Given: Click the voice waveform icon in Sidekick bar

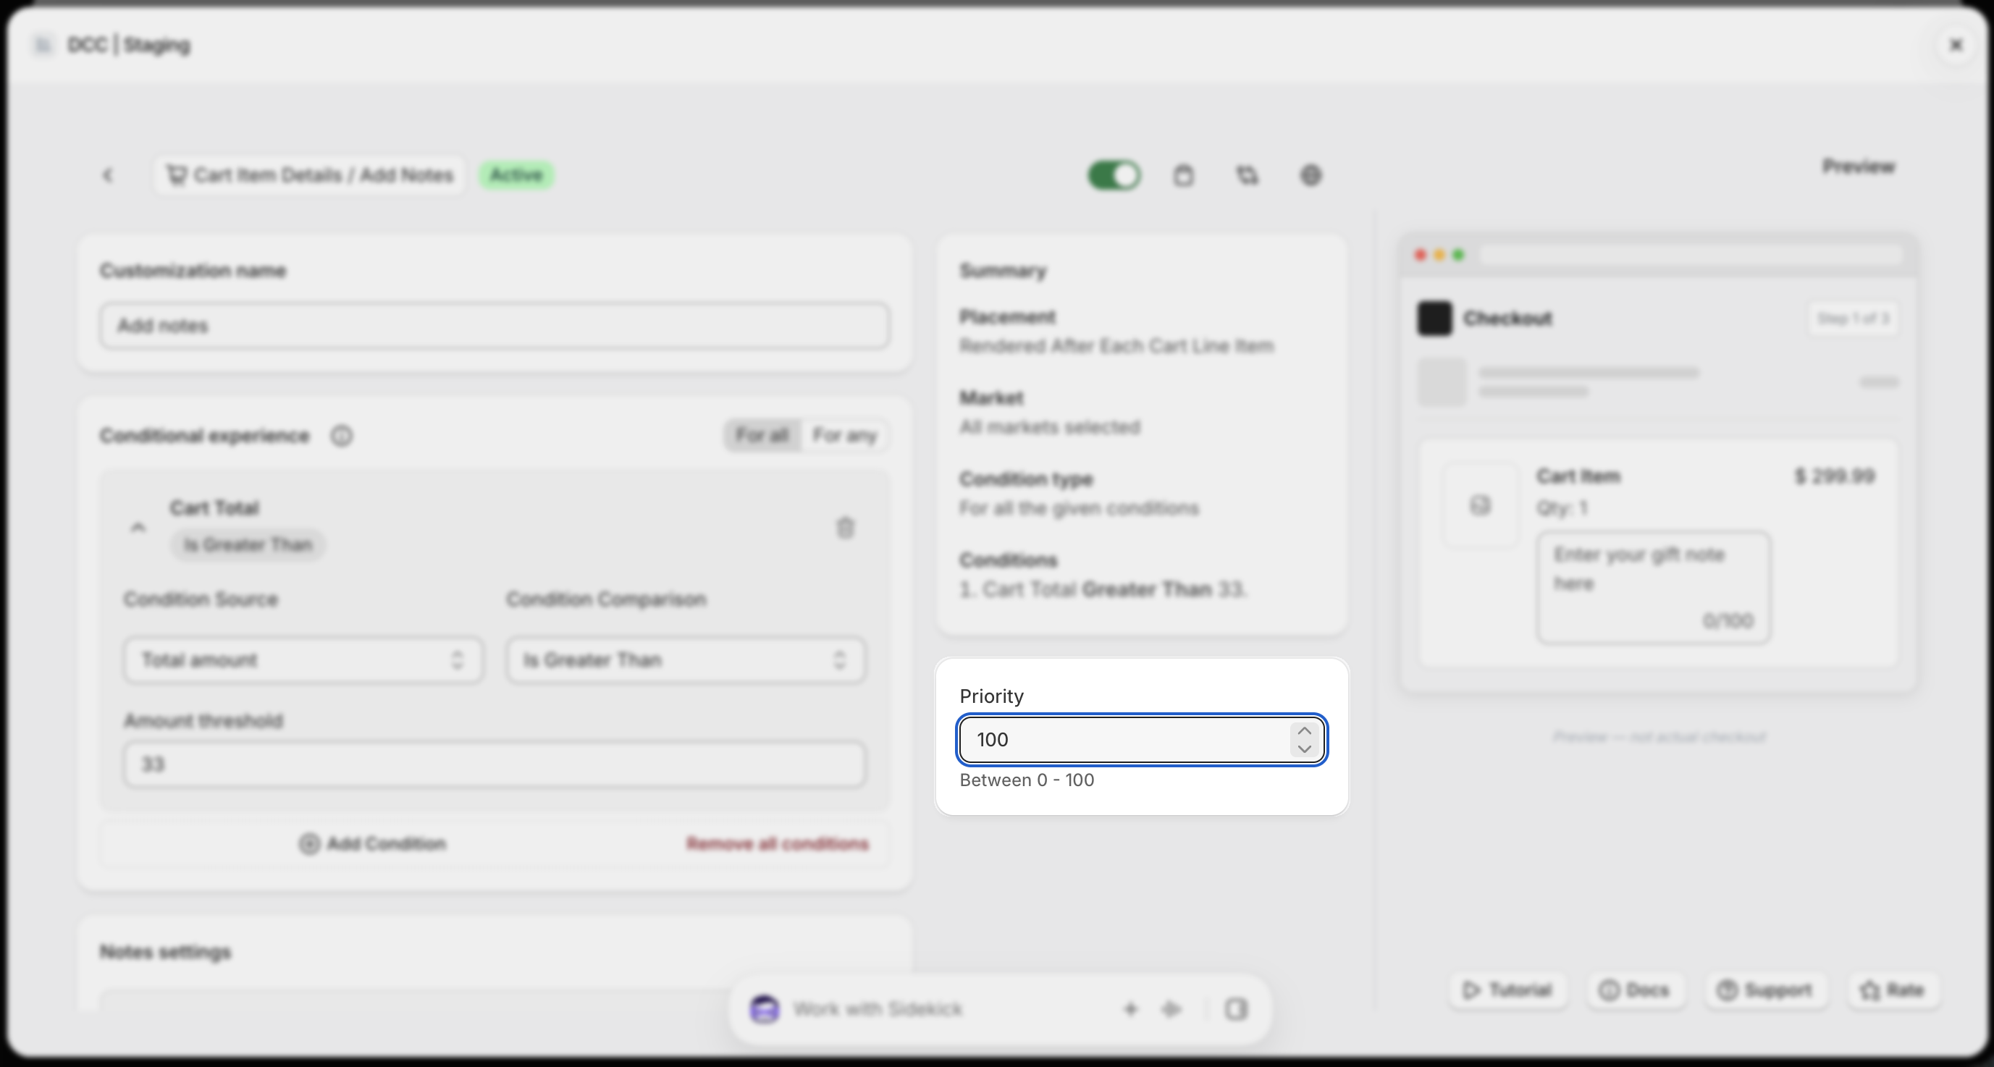Looking at the screenshot, I should (x=1172, y=1009).
